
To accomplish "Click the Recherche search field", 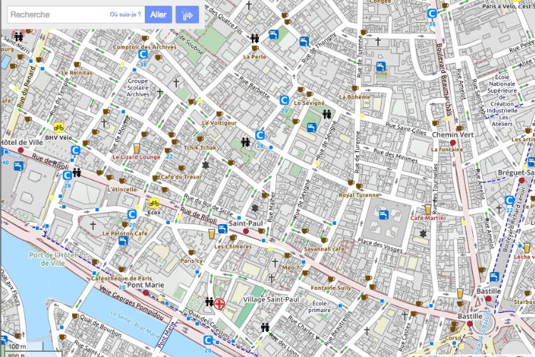I will (76, 15).
